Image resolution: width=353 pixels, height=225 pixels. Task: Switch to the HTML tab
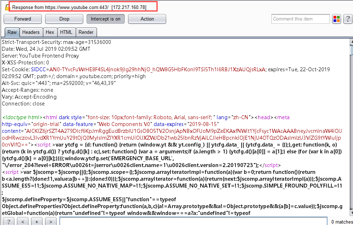(66, 32)
